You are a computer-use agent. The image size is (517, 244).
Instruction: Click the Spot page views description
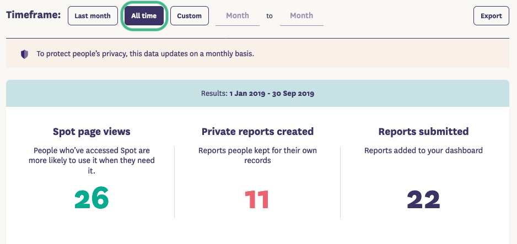91,160
